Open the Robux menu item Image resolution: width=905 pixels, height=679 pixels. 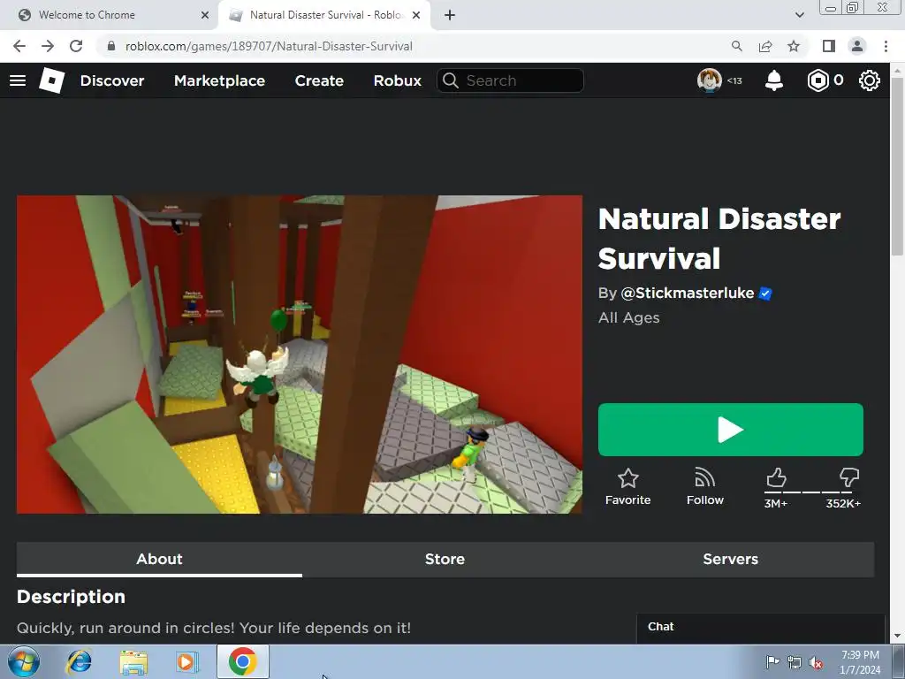[397, 80]
